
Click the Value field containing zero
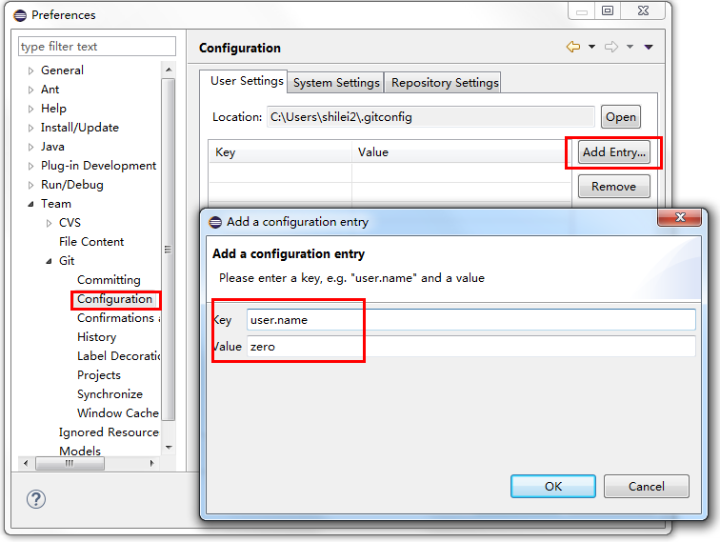click(471, 347)
